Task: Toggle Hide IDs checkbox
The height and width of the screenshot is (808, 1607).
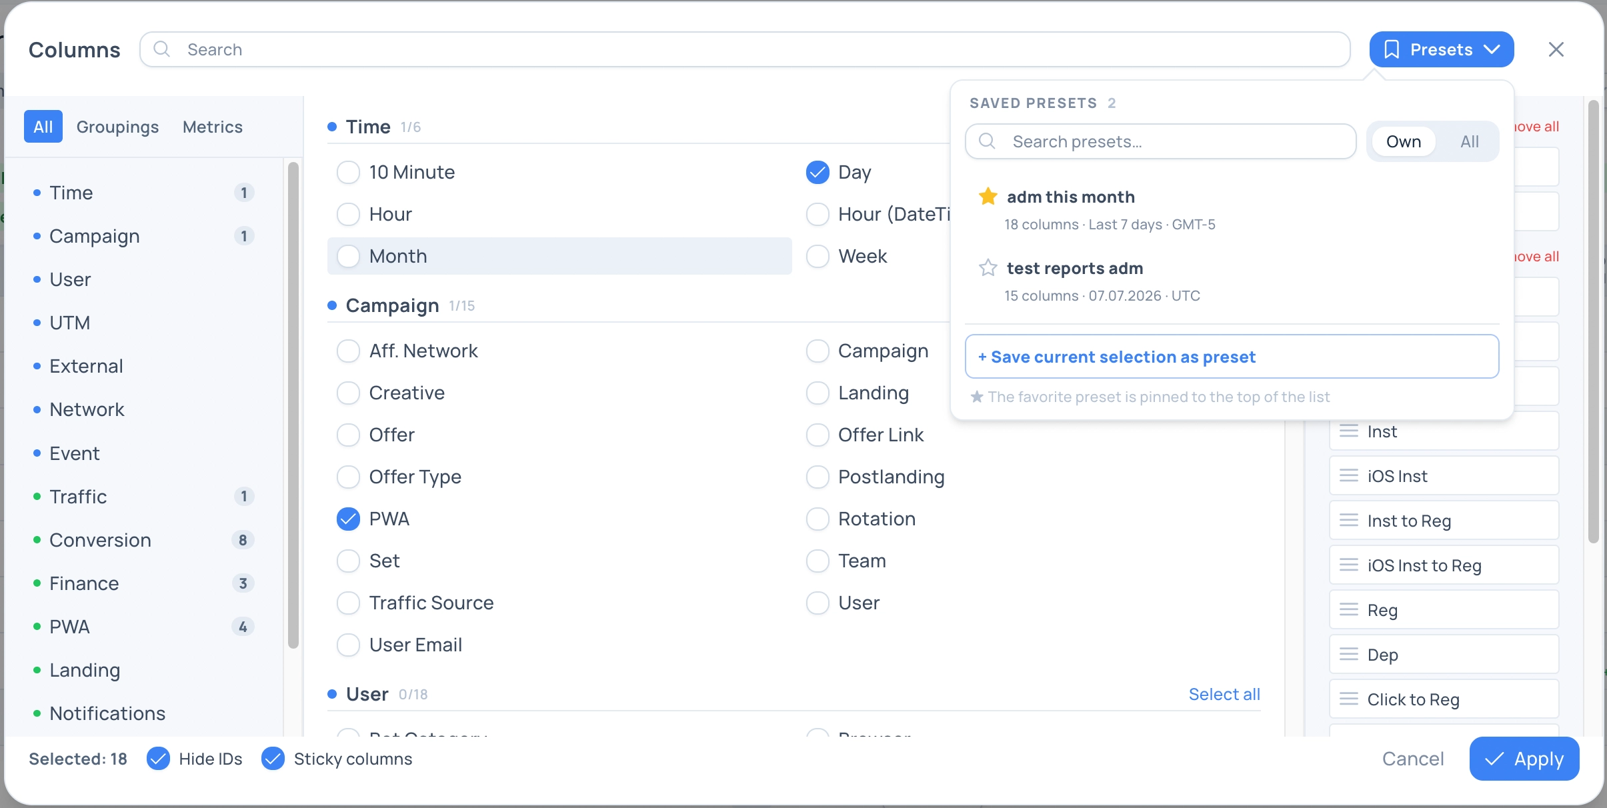Action: [158, 759]
